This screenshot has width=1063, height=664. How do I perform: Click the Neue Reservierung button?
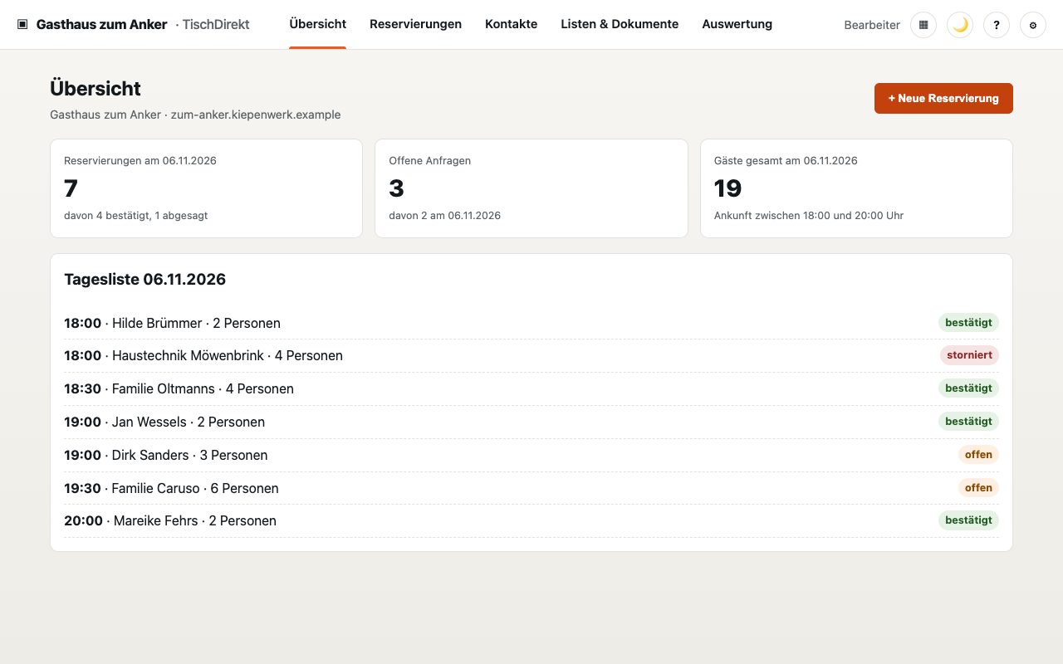point(943,98)
